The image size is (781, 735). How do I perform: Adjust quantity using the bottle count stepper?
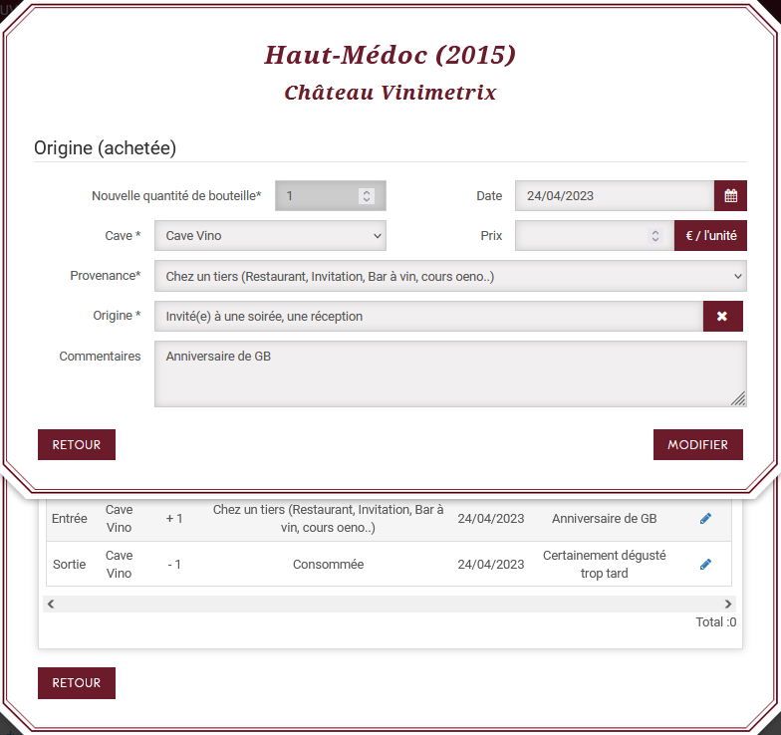[x=367, y=196]
